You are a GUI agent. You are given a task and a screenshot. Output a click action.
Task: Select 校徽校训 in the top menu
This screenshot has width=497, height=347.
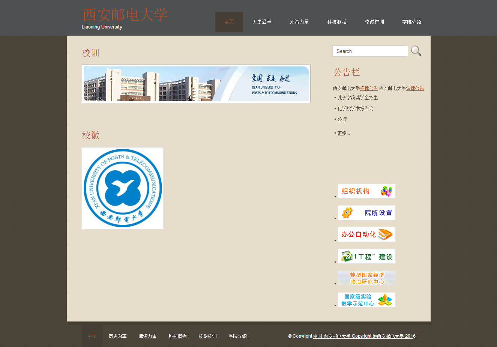(374, 22)
